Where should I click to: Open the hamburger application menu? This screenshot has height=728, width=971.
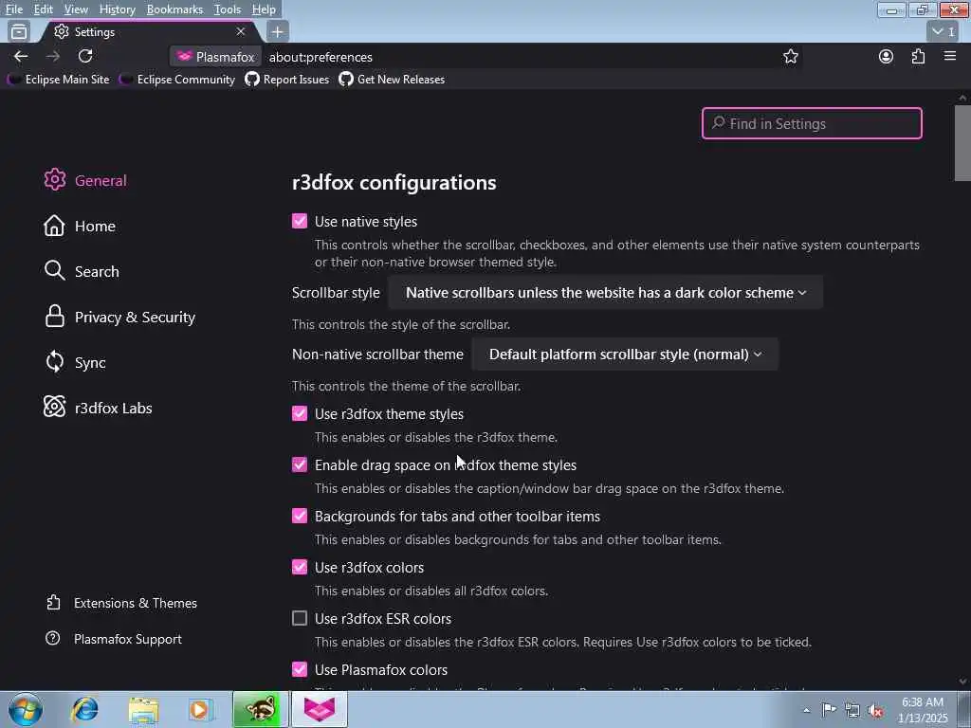(x=950, y=56)
